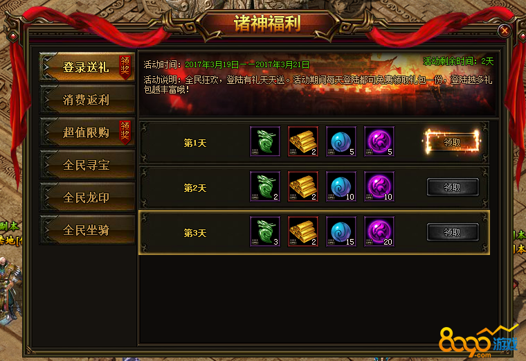
Task: Open the 全民坐骑 tab
Action: [x=87, y=230]
